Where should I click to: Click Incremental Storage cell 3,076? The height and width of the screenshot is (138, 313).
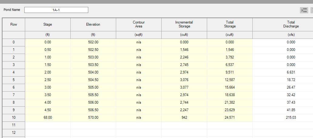click(x=184, y=80)
